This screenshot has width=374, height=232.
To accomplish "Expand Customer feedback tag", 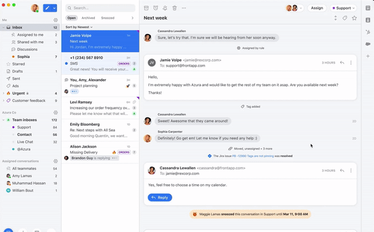I will pyautogui.click(x=3, y=101).
